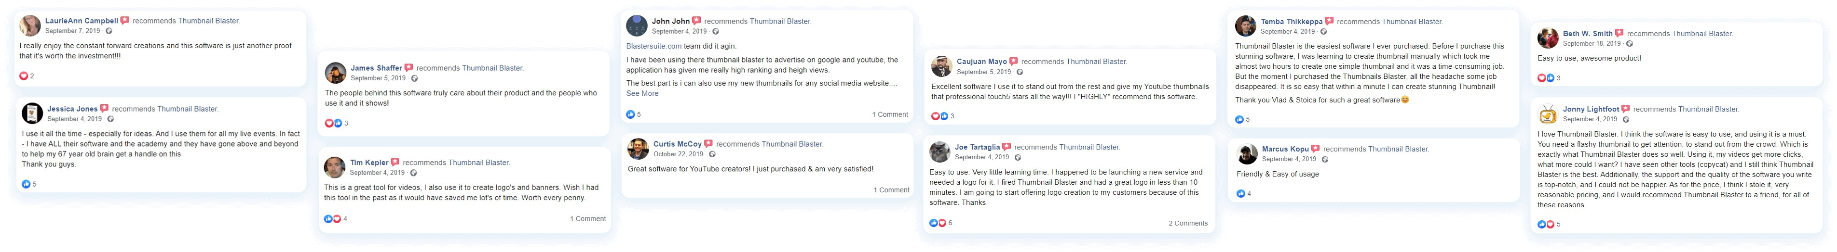Screen dimensions: 1837x252
Task: Open 2 Comments on Joe Tartaglia's review
Action: (x=1187, y=224)
